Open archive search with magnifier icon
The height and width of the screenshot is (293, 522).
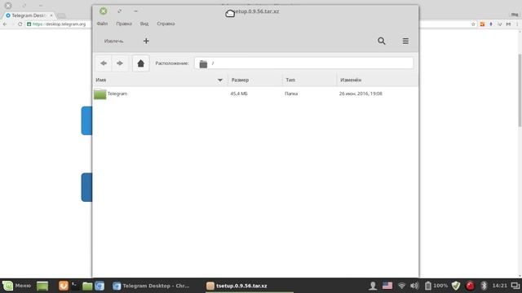(x=382, y=41)
